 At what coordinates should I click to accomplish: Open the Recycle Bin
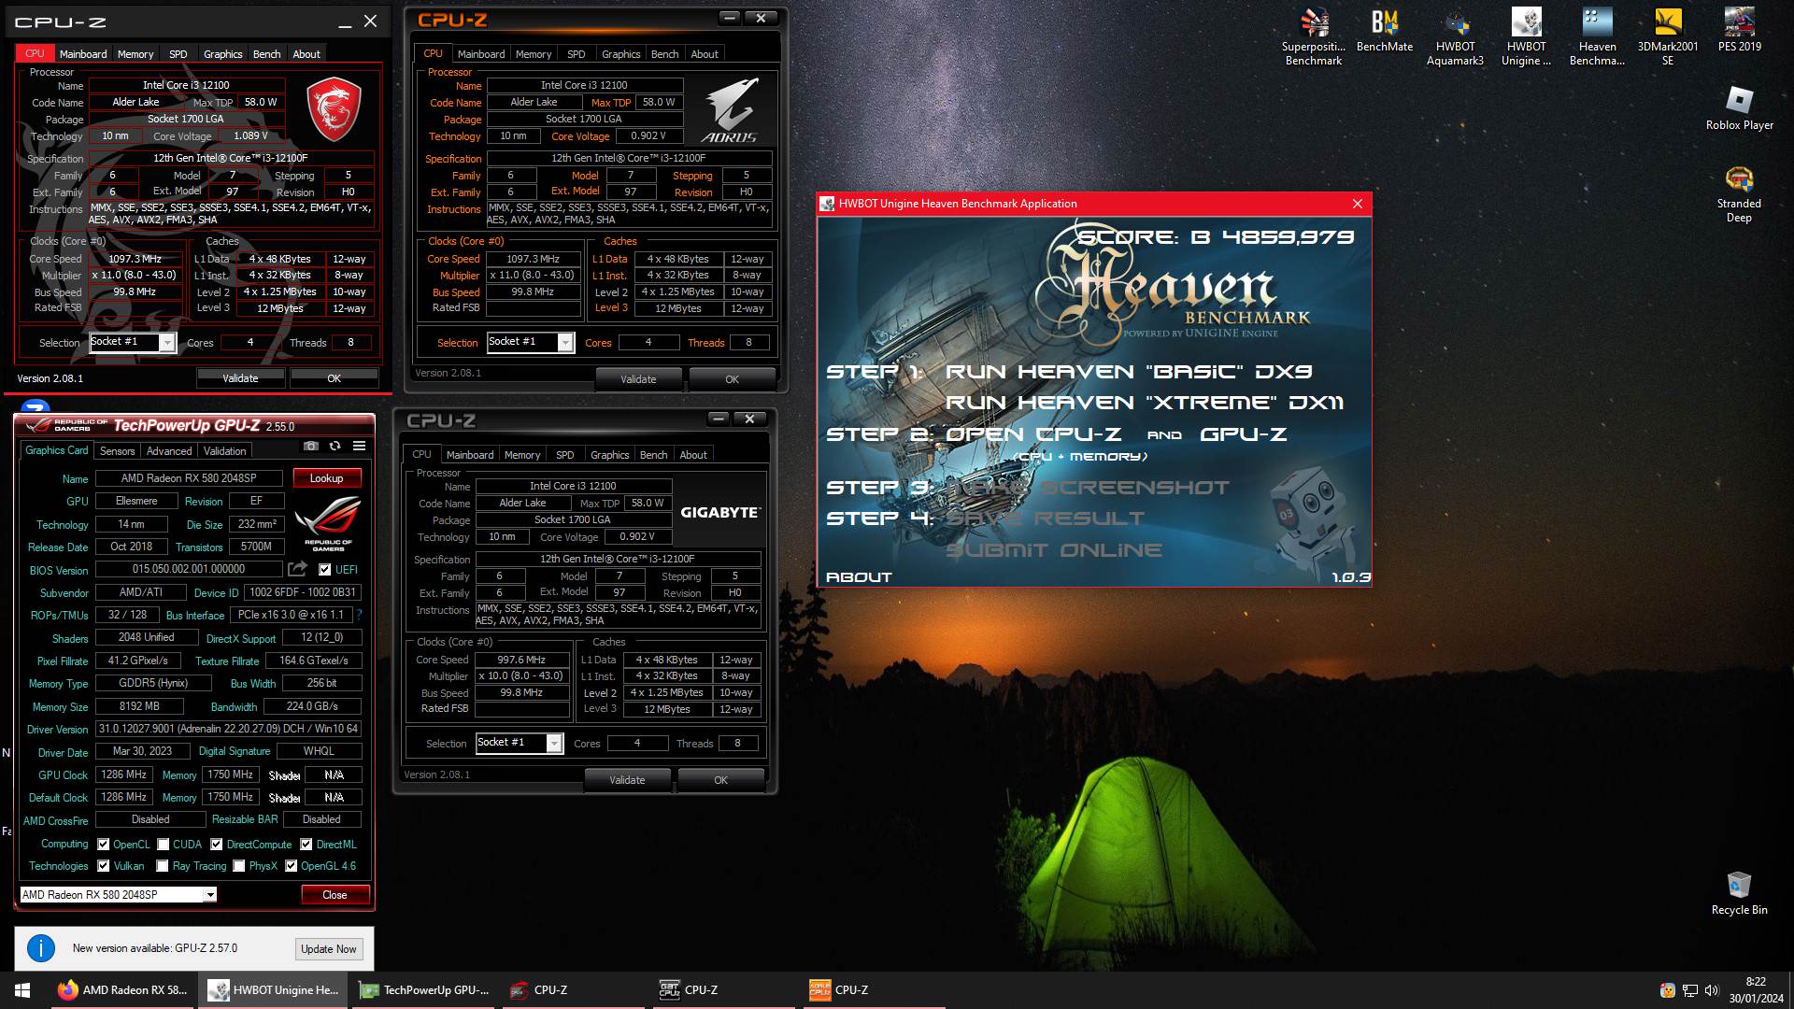1739,893
